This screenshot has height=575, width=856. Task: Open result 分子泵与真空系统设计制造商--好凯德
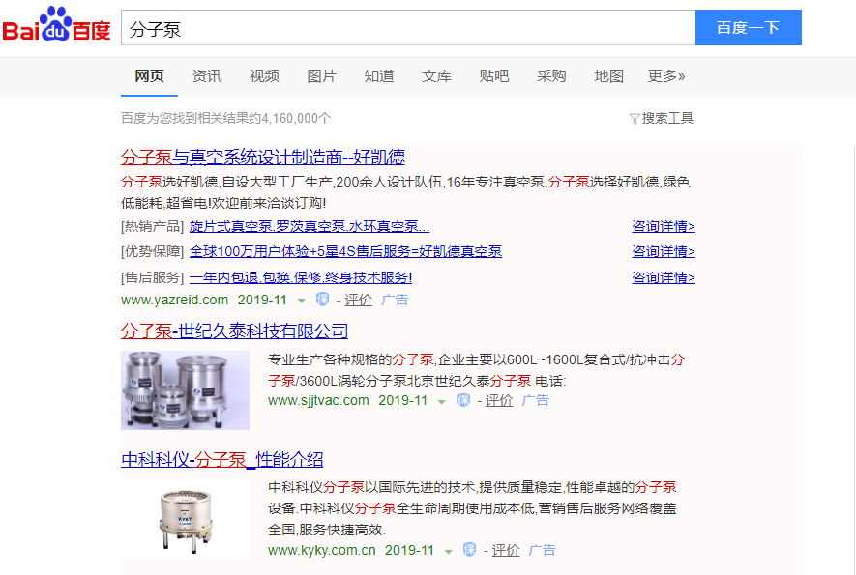pos(262,158)
